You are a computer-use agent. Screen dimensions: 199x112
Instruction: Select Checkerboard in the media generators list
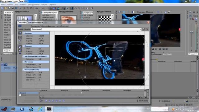click(87, 13)
